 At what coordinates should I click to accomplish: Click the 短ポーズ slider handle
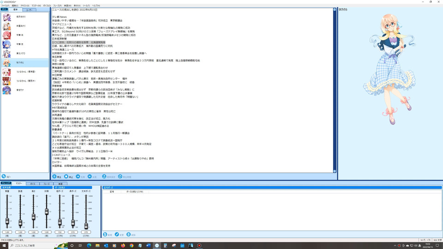(x=60, y=222)
